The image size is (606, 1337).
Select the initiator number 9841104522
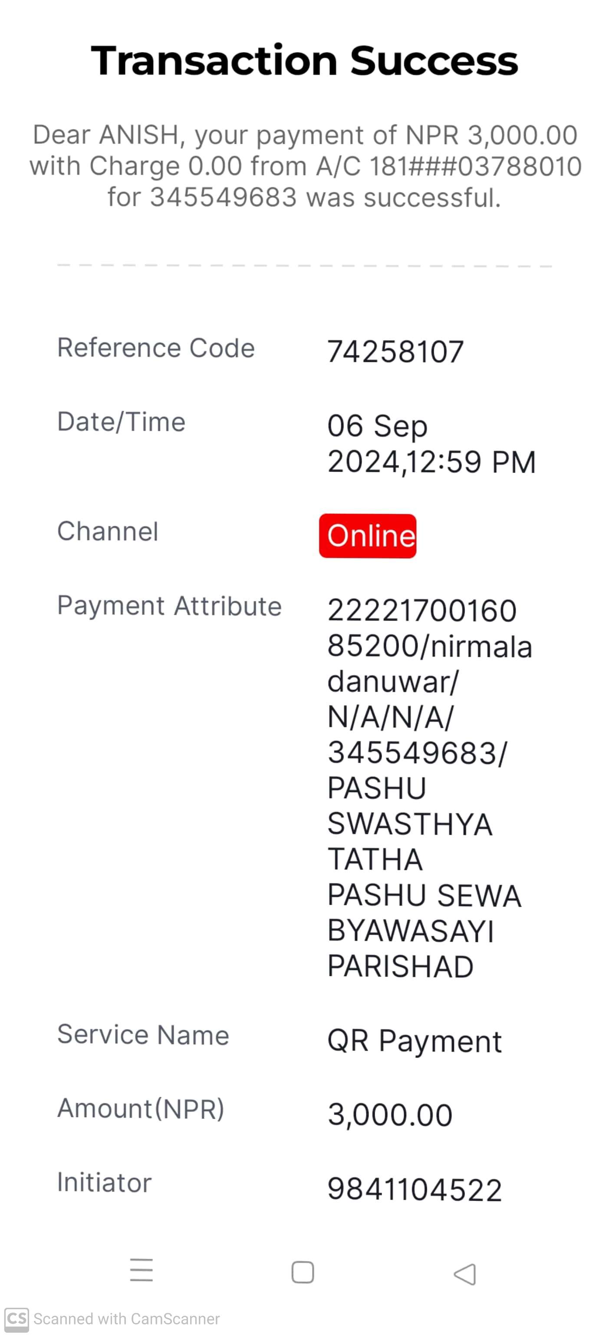pos(415,1190)
